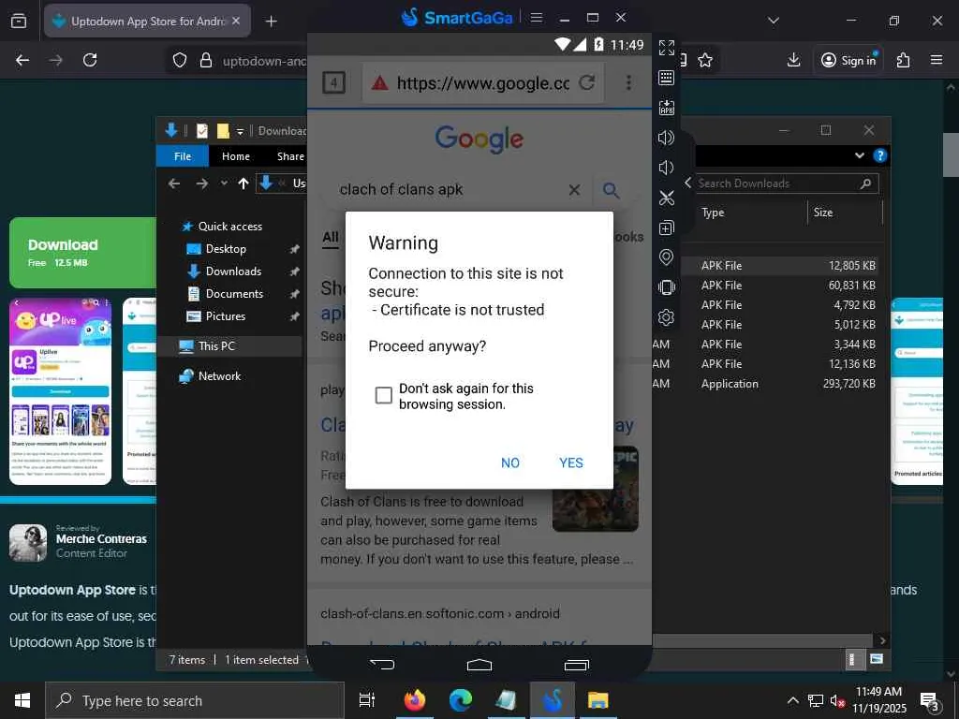
Task: Click the red certificate warning triangle
Action: 380,82
